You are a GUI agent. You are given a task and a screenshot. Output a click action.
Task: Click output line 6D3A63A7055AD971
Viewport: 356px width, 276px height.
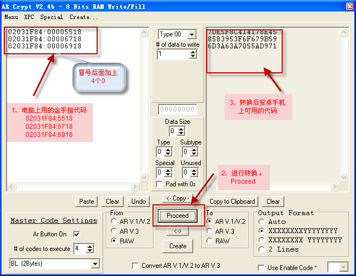(242, 46)
